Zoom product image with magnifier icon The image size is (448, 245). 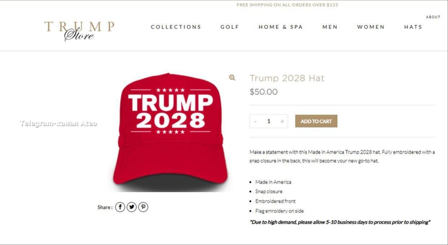pos(232,78)
